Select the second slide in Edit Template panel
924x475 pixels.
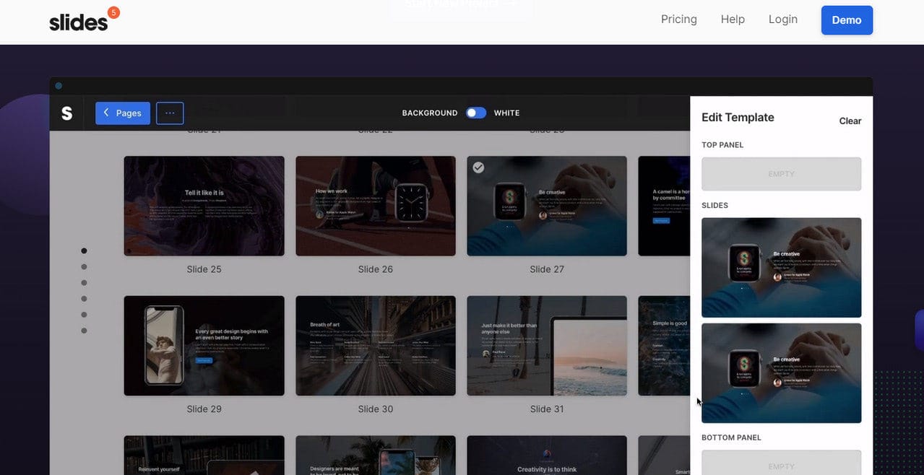point(781,373)
